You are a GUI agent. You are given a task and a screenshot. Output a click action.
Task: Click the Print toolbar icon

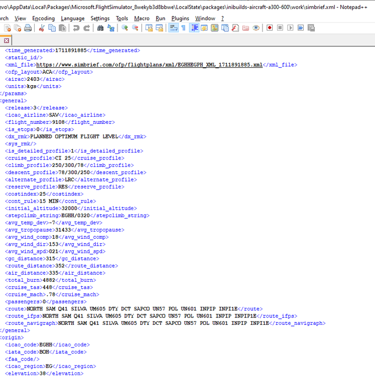pos(28,28)
